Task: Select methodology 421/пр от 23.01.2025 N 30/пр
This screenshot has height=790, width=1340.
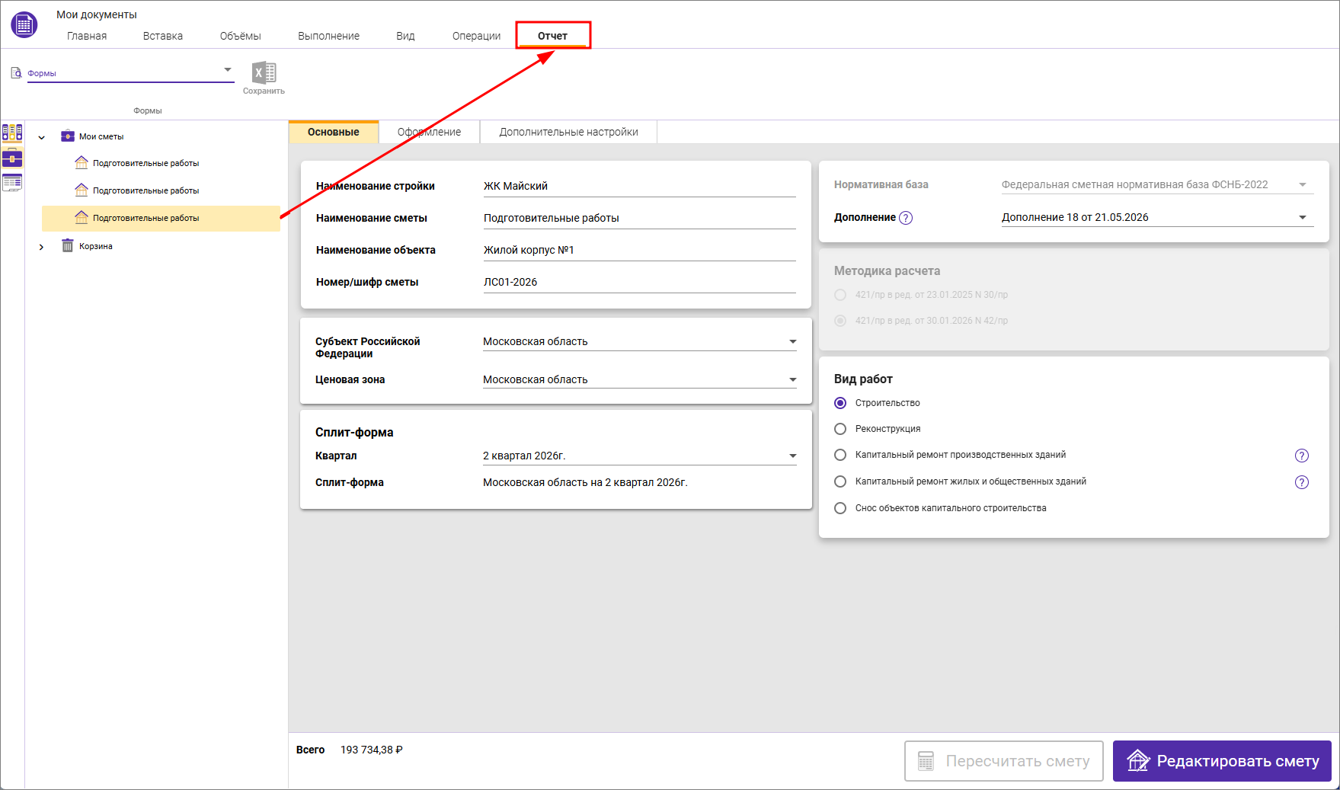Action: coord(840,295)
